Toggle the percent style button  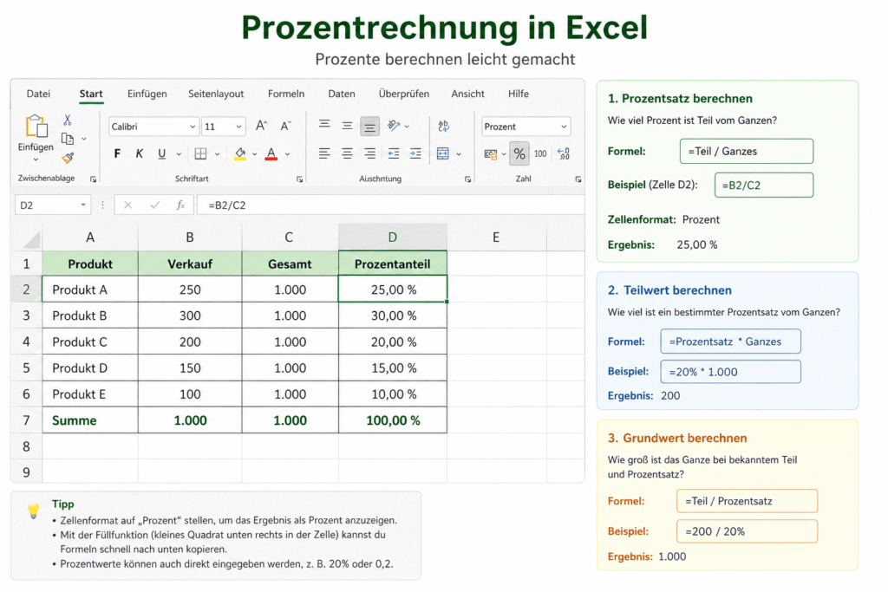pyautogui.click(x=519, y=153)
